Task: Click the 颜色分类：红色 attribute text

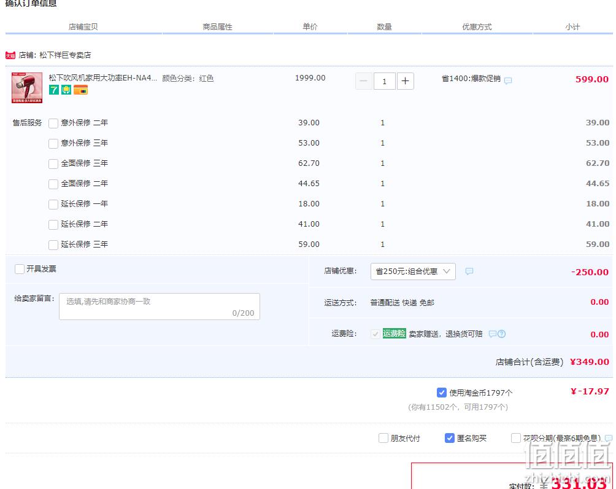Action: pyautogui.click(x=188, y=78)
